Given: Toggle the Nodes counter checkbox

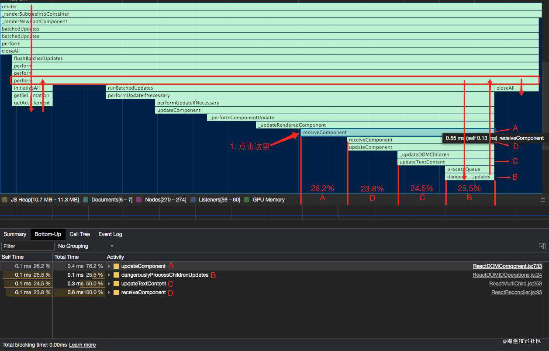Looking at the screenshot, I should [x=139, y=200].
